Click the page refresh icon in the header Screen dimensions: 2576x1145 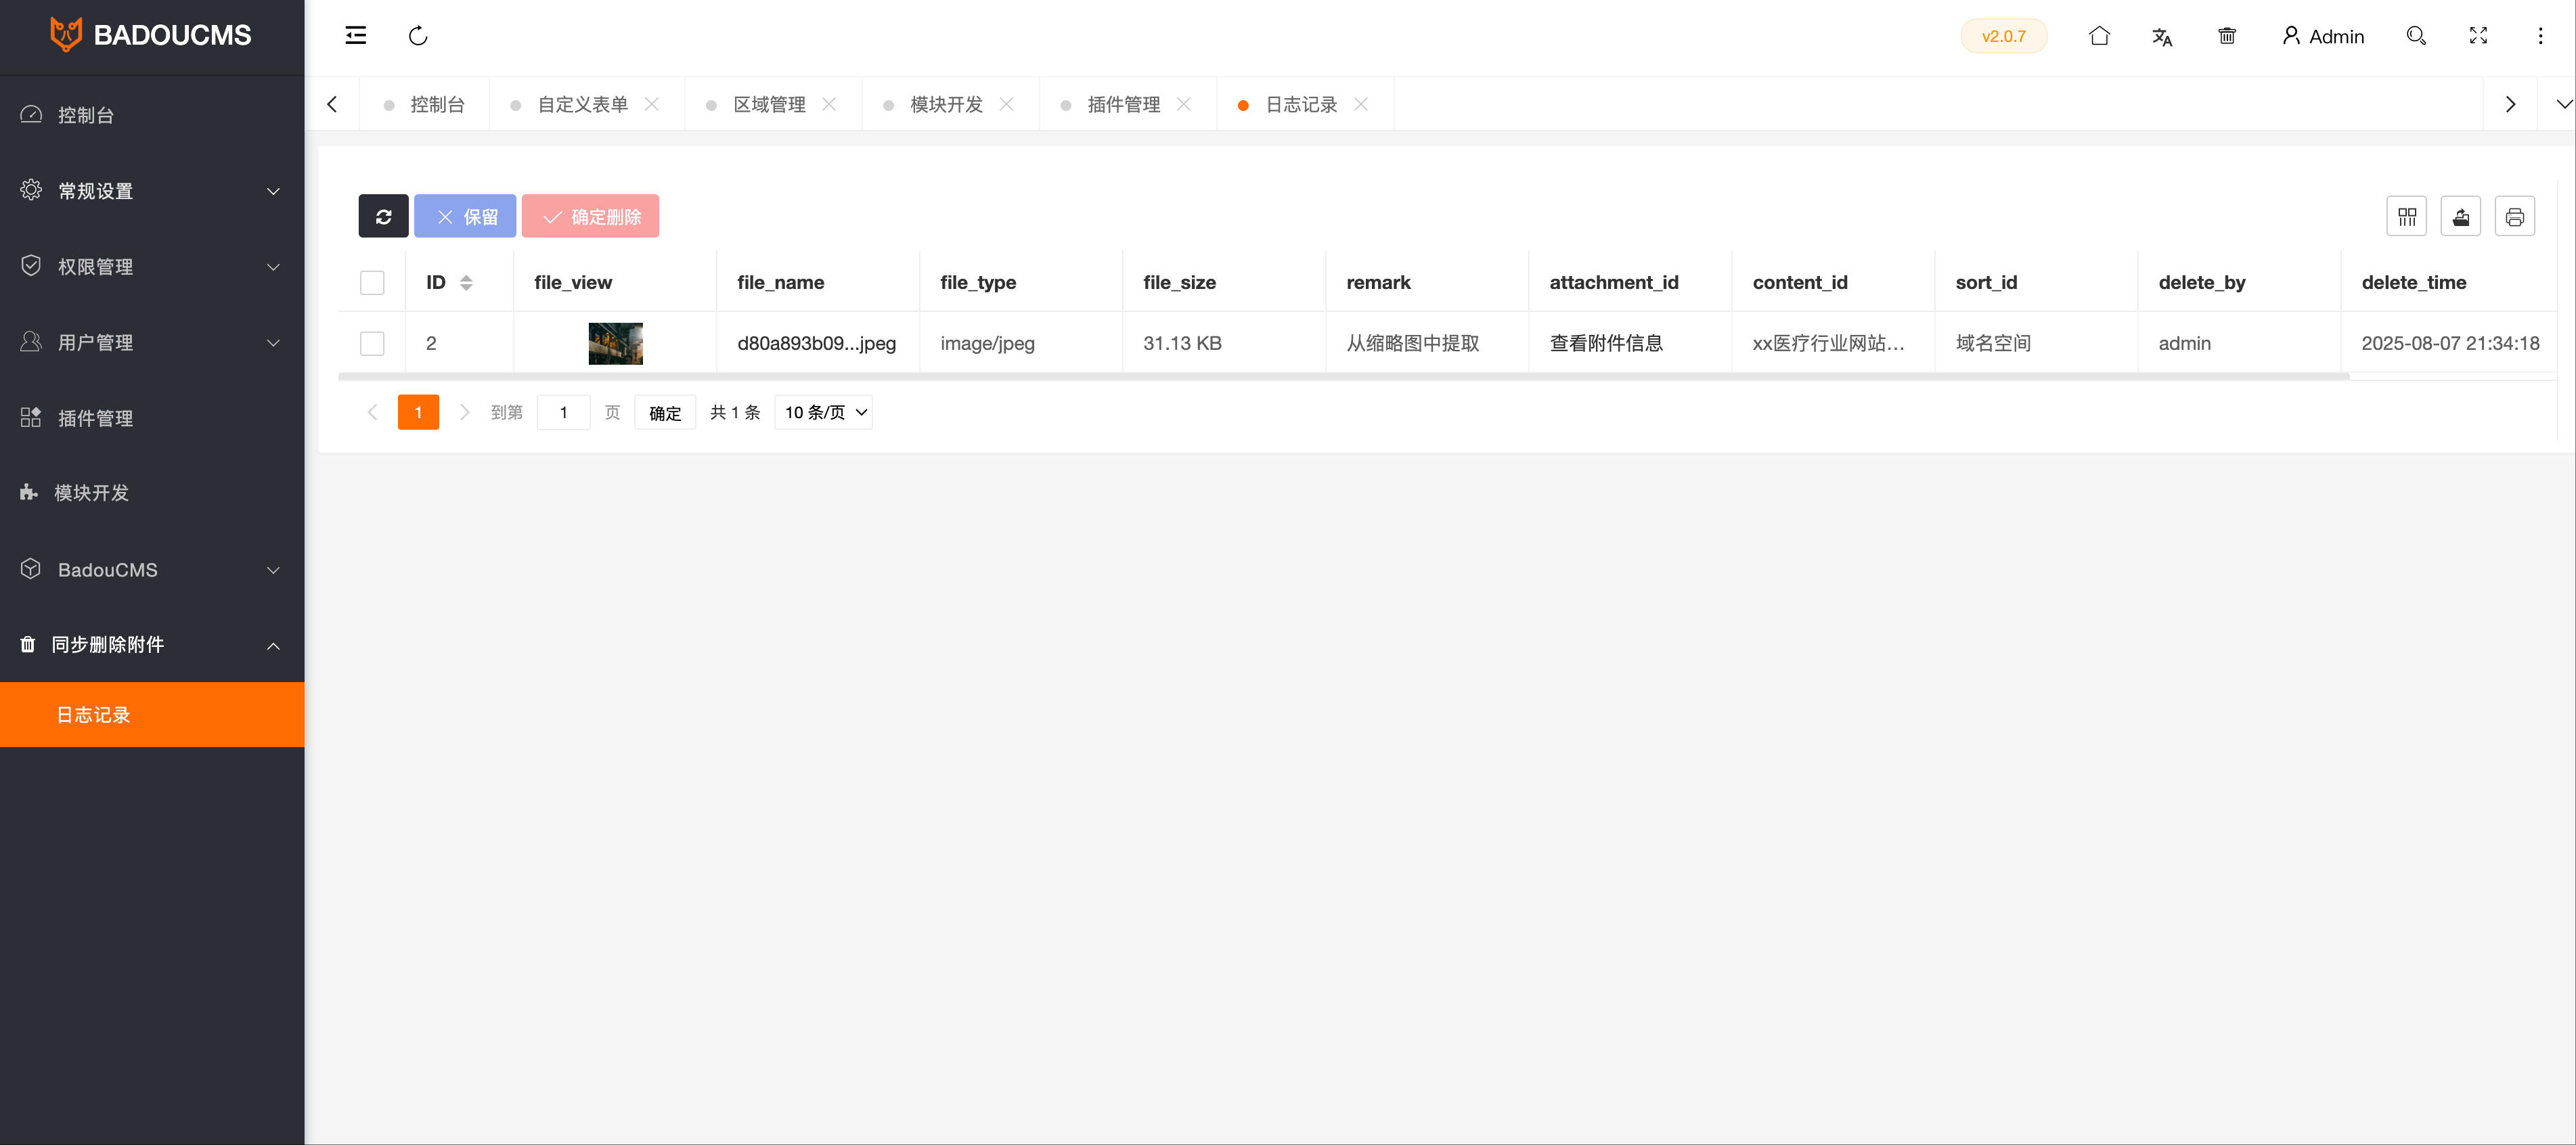(x=418, y=36)
